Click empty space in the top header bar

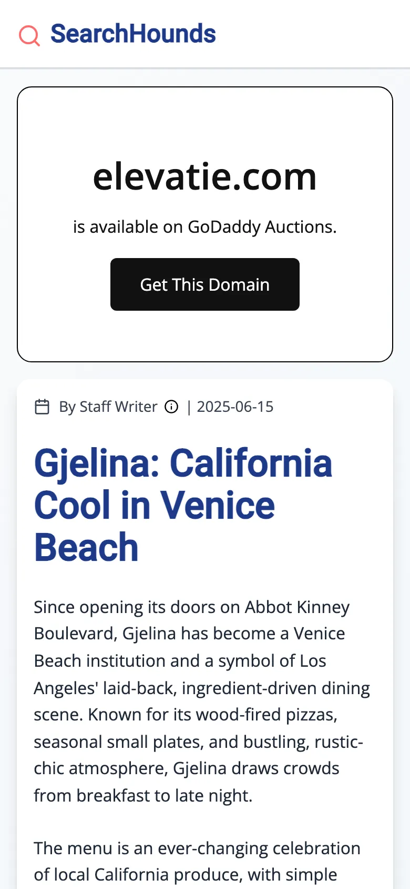click(x=315, y=34)
